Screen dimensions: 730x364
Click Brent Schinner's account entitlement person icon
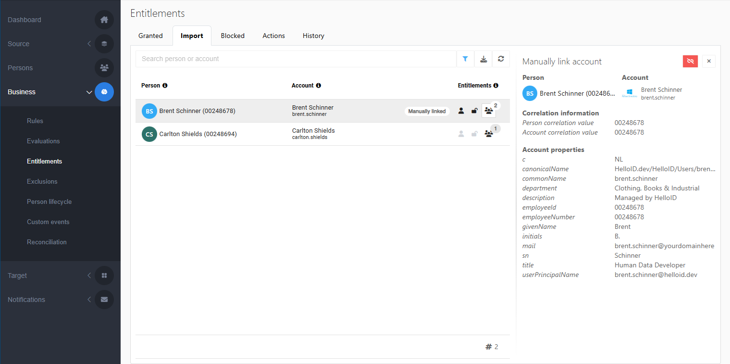461,111
